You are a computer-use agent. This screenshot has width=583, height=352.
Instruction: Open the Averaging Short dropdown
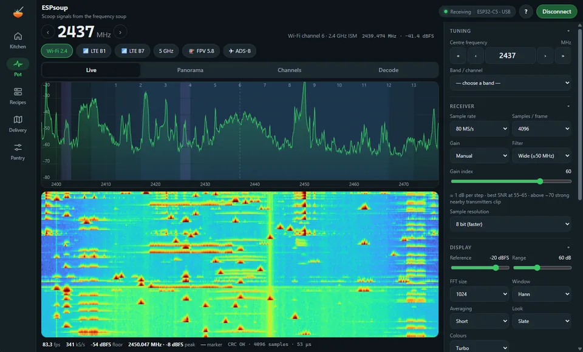point(479,321)
